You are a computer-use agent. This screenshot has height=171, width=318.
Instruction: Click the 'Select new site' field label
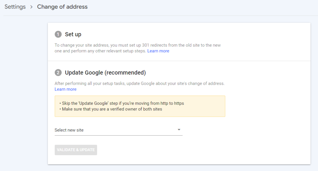69,130
